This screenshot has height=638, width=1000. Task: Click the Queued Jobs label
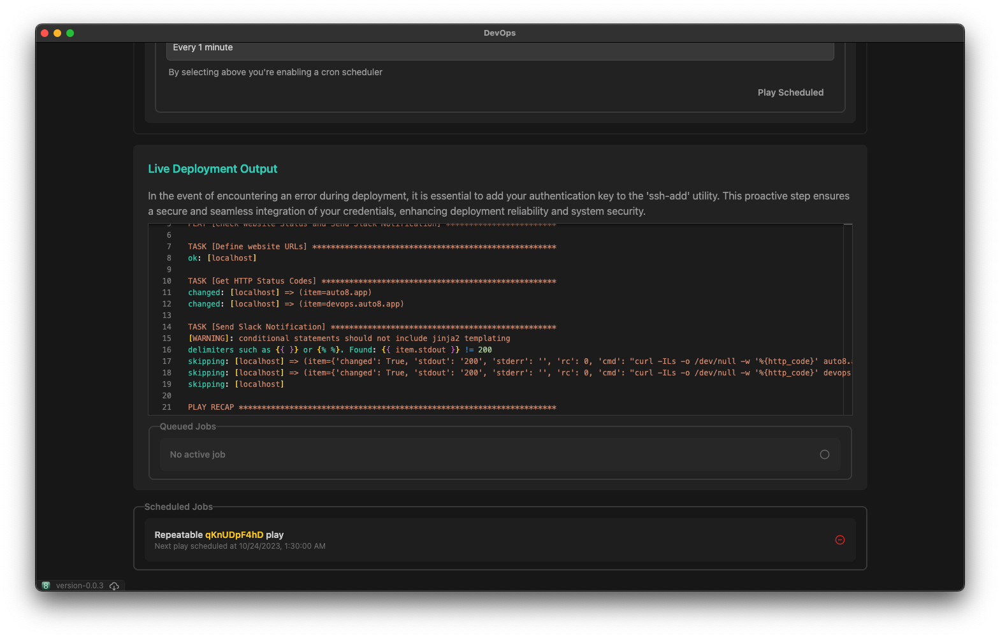[187, 426]
